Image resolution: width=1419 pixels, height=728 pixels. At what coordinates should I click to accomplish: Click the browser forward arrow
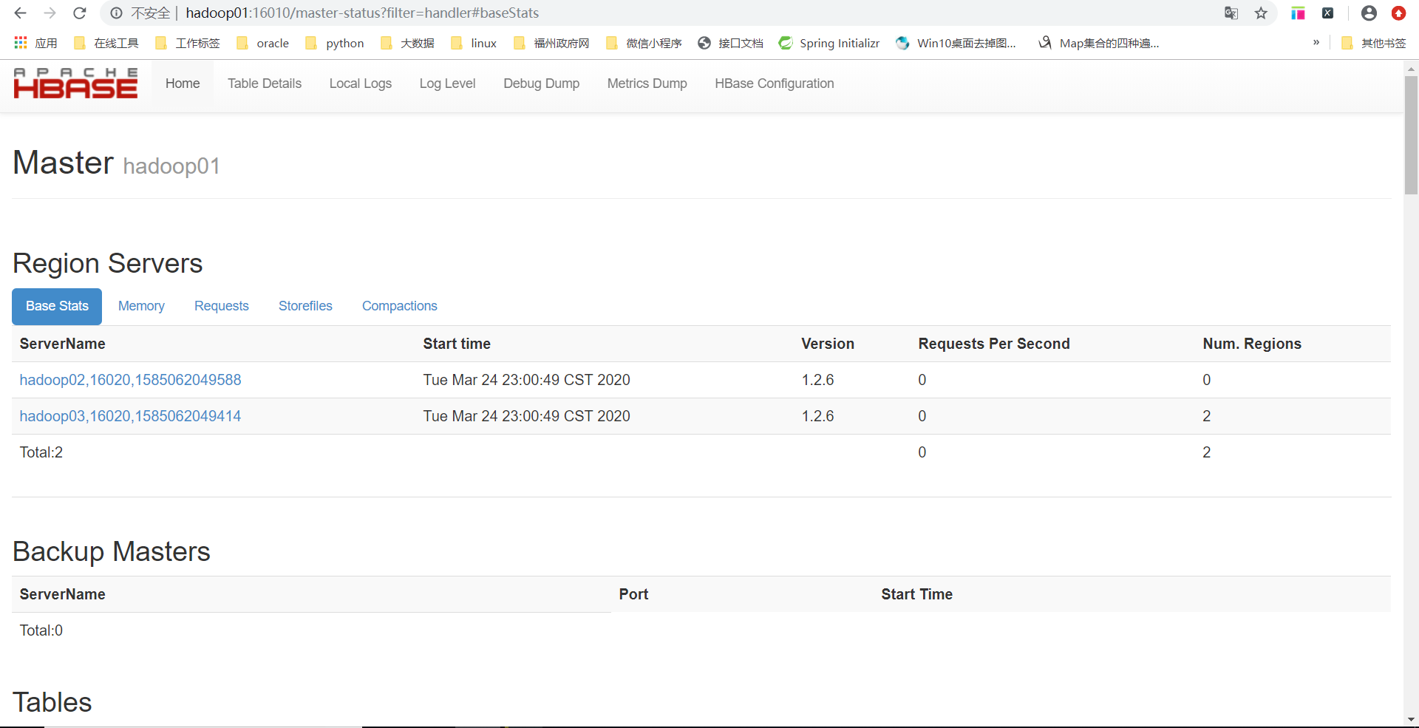coord(50,13)
